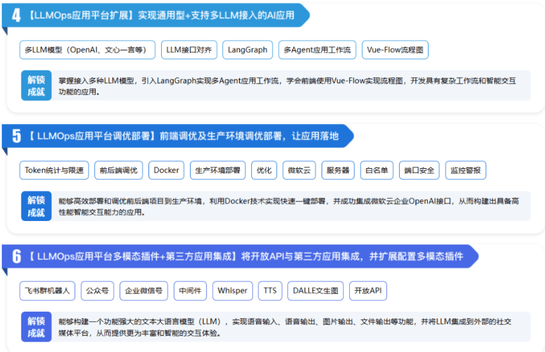Click section 4 header LLMOps应用平台扩展
Screen dimensions: 545x352
pyautogui.click(x=155, y=15)
